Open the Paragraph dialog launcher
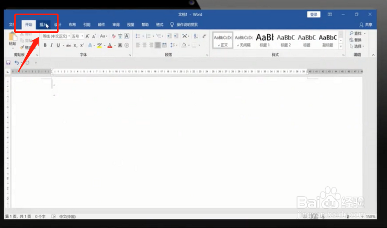This screenshot has width=387, height=228. tap(207, 55)
